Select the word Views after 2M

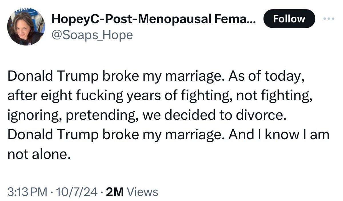coord(142,191)
